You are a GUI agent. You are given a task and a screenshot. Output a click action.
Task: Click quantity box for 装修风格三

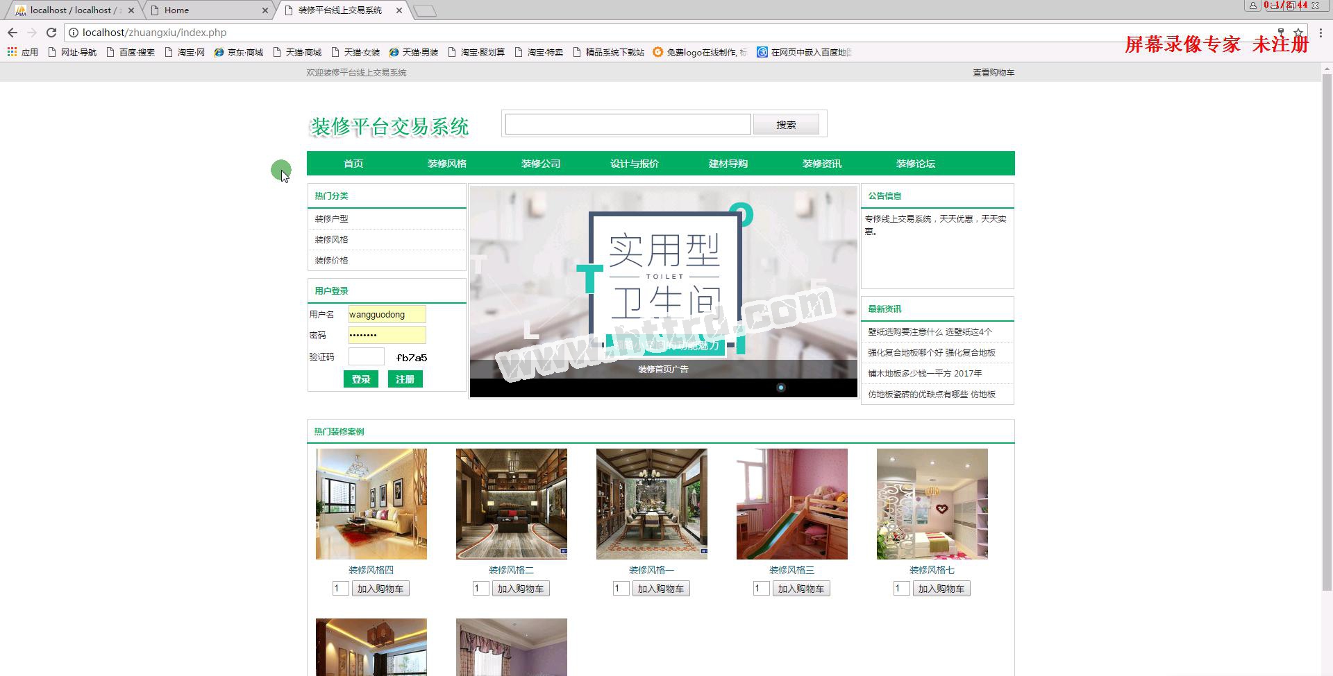[761, 589]
